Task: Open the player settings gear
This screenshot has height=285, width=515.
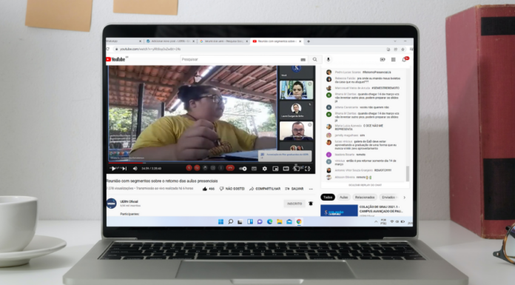Action: 265,169
